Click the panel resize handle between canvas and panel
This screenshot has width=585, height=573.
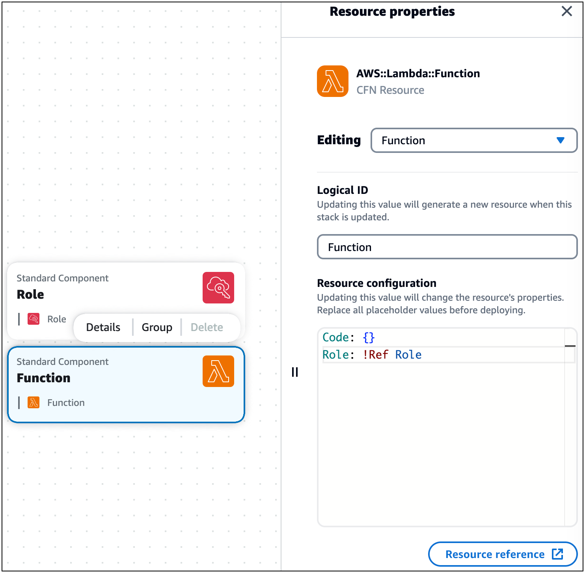tap(294, 372)
